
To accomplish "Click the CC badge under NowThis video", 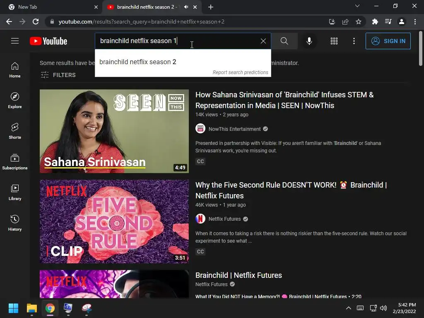I will pyautogui.click(x=200, y=161).
